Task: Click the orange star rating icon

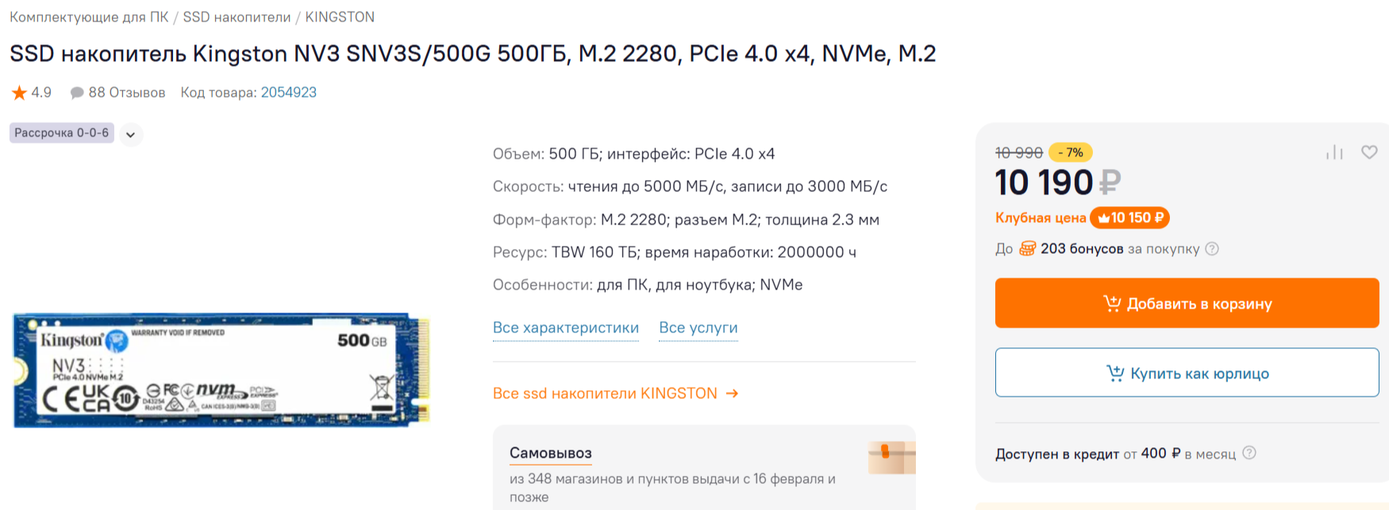Action: (19, 93)
